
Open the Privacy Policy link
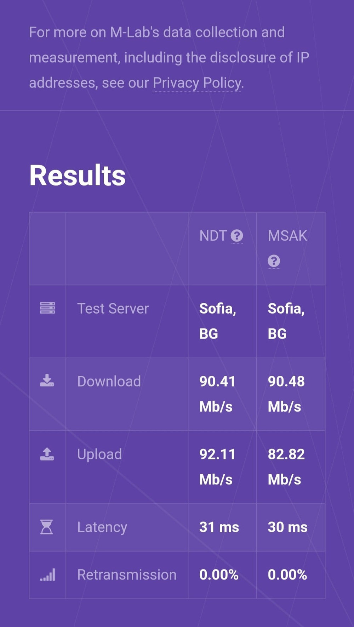coord(197,83)
